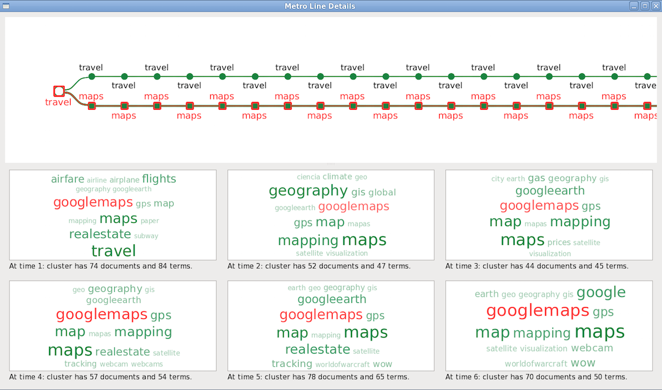Minimize the Metro Line Details window
Screen dimensions: 662x390
coord(634,6)
